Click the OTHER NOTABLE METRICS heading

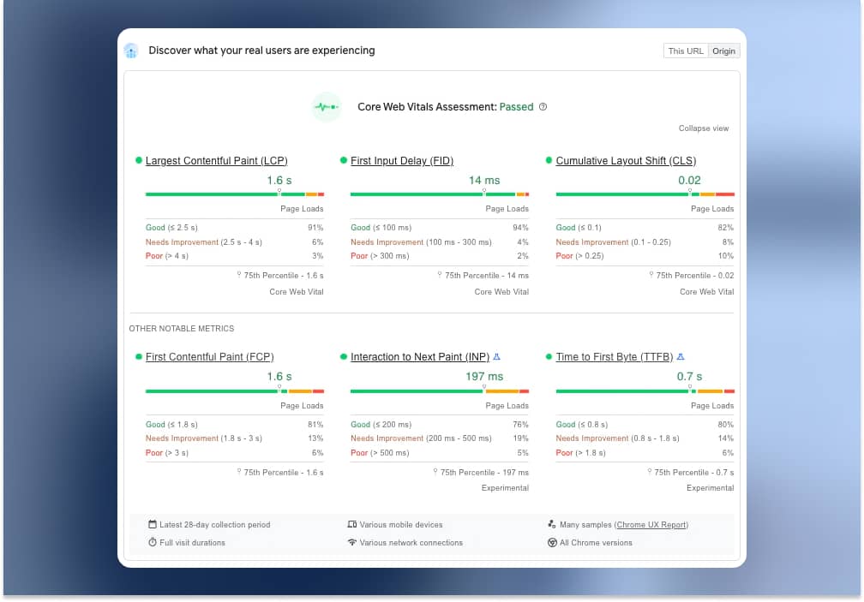click(182, 329)
